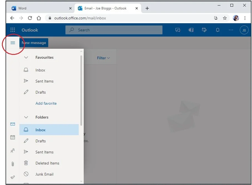Reload the page
The image size is (252, 185).
[x=30, y=18]
